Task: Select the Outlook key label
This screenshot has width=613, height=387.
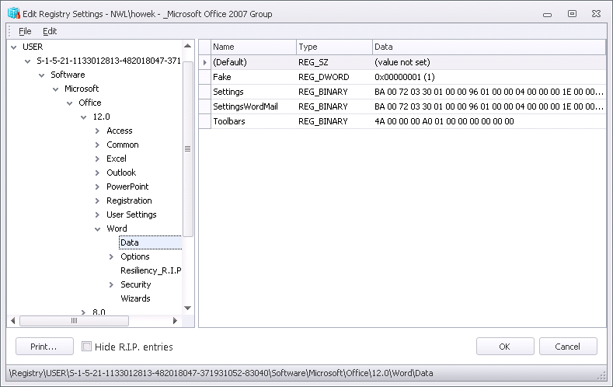Action: (x=121, y=173)
